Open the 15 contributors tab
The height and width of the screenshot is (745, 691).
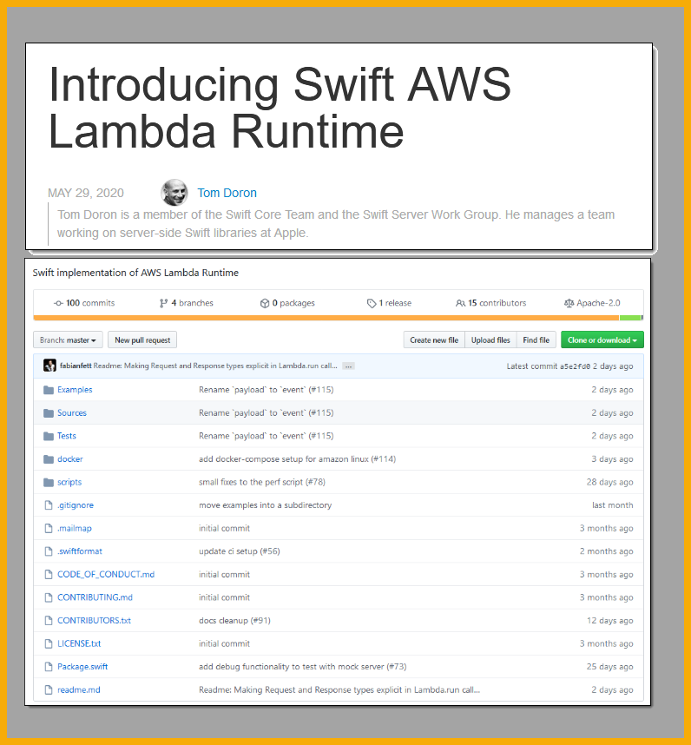click(x=491, y=303)
